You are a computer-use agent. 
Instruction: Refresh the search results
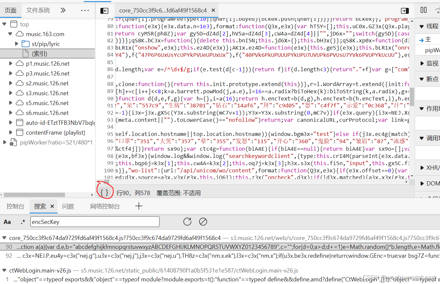point(187,222)
